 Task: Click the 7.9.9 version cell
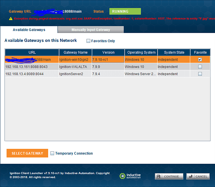click(x=108, y=67)
